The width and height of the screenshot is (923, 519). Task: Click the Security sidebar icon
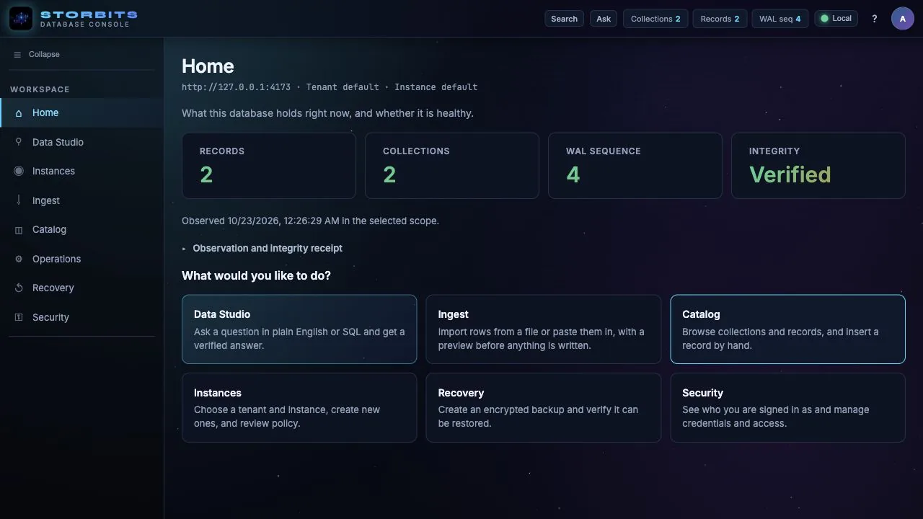point(19,317)
